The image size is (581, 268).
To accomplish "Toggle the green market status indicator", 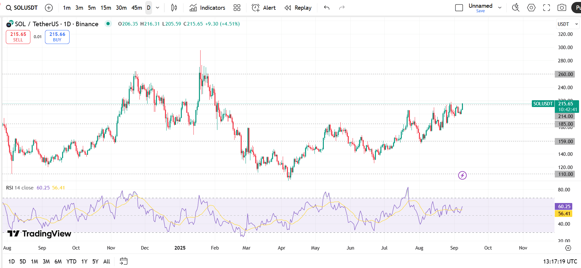I will click(108, 24).
